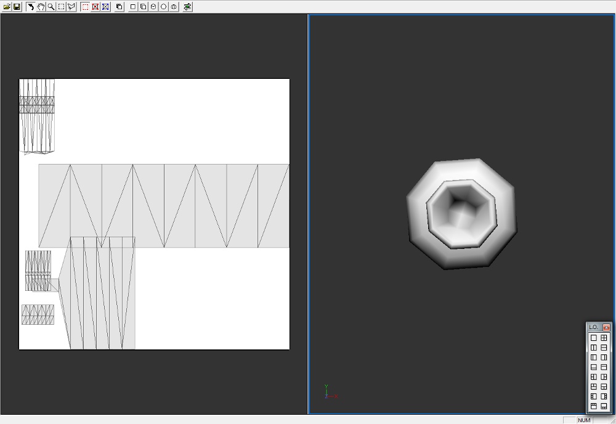The height and width of the screenshot is (424, 616).
Task: Click the overlapping pages copy icon
Action: coord(119,7)
